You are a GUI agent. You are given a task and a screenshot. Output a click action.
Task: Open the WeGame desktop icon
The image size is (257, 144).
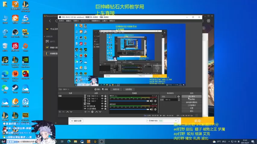[x=5, y=61]
